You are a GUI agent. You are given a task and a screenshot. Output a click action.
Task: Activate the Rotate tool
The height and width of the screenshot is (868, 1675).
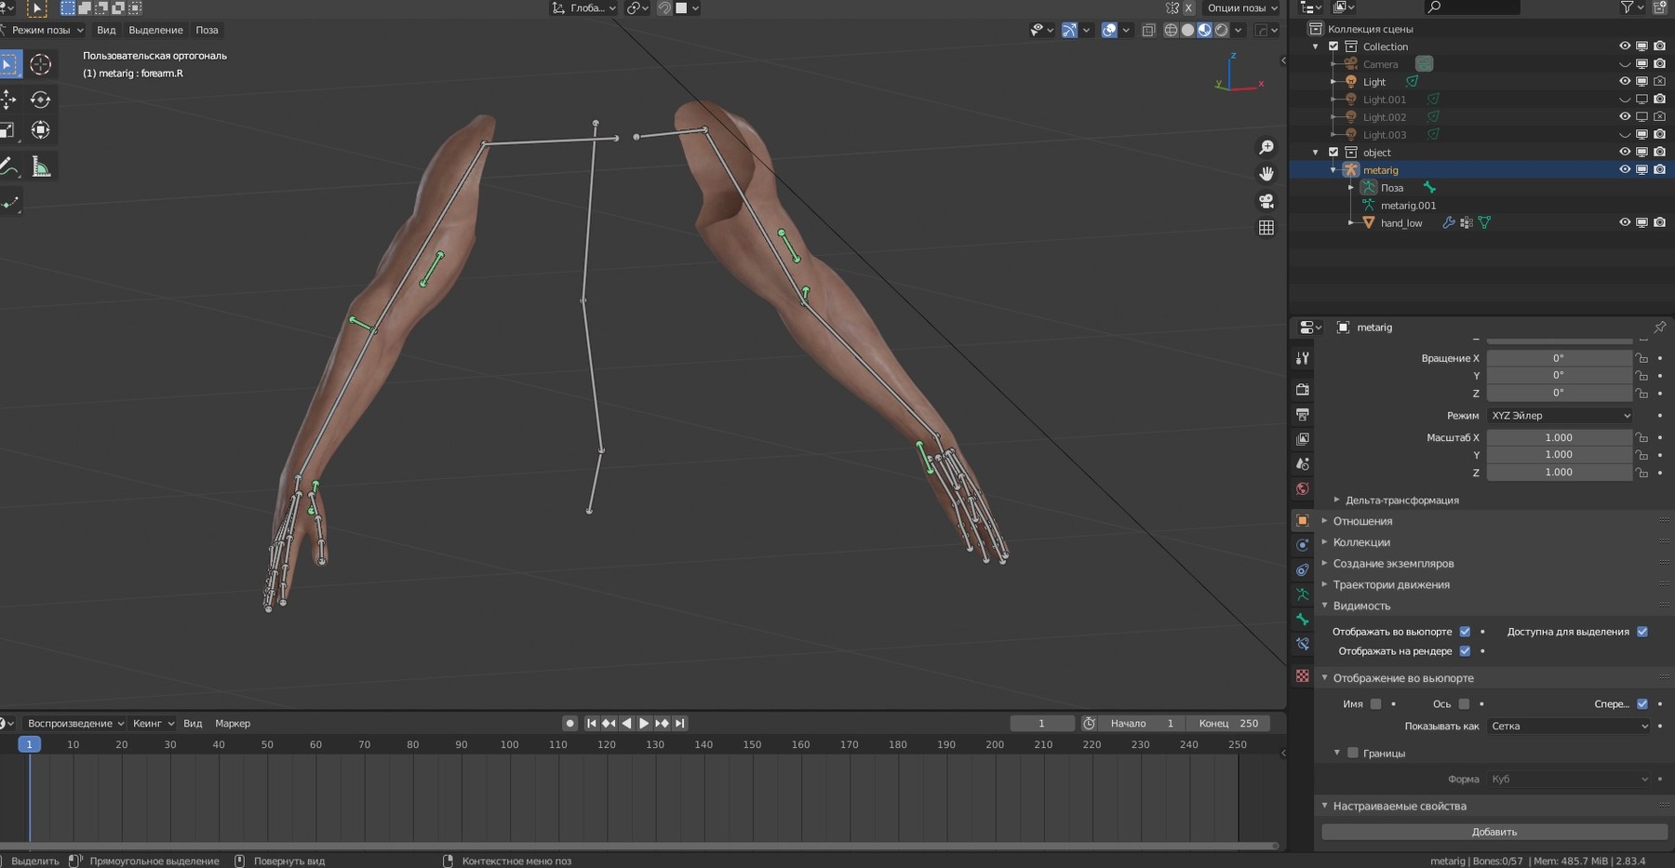pyautogui.click(x=40, y=98)
